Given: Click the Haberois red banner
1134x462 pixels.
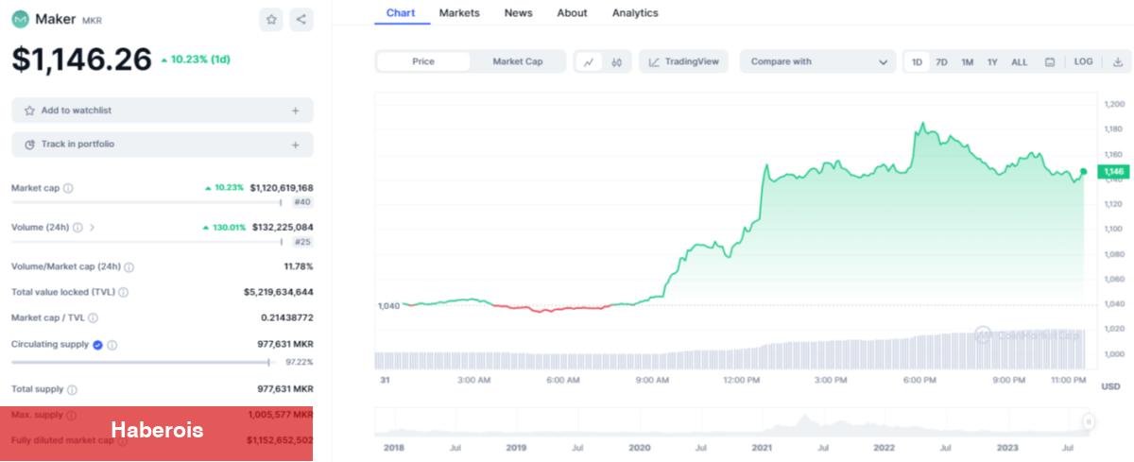Looking at the screenshot, I should point(157,434).
